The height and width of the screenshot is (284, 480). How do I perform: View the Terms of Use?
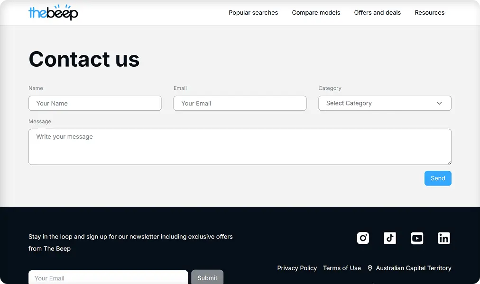(x=342, y=268)
